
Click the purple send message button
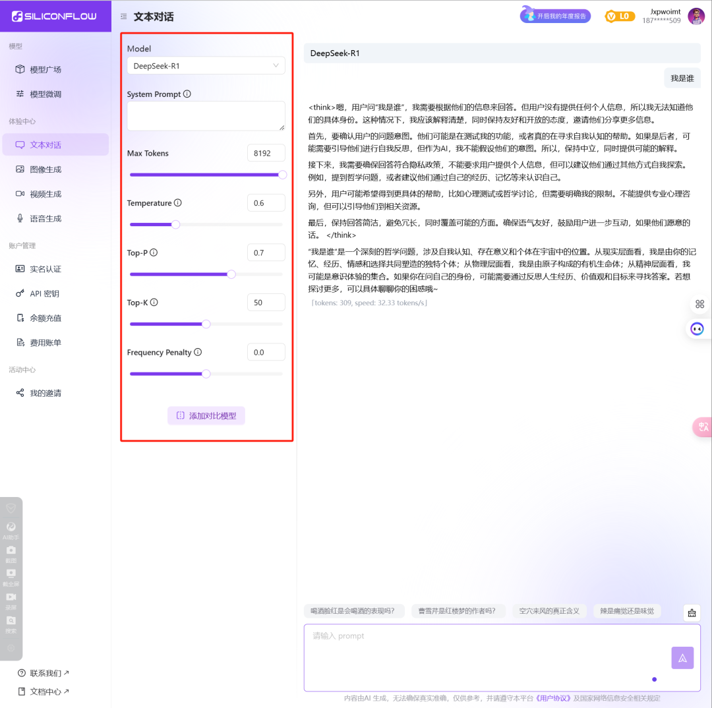pyautogui.click(x=682, y=658)
